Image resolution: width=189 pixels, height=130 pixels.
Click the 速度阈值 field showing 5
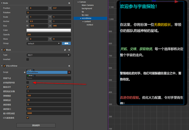pyautogui.click(x=48, y=104)
